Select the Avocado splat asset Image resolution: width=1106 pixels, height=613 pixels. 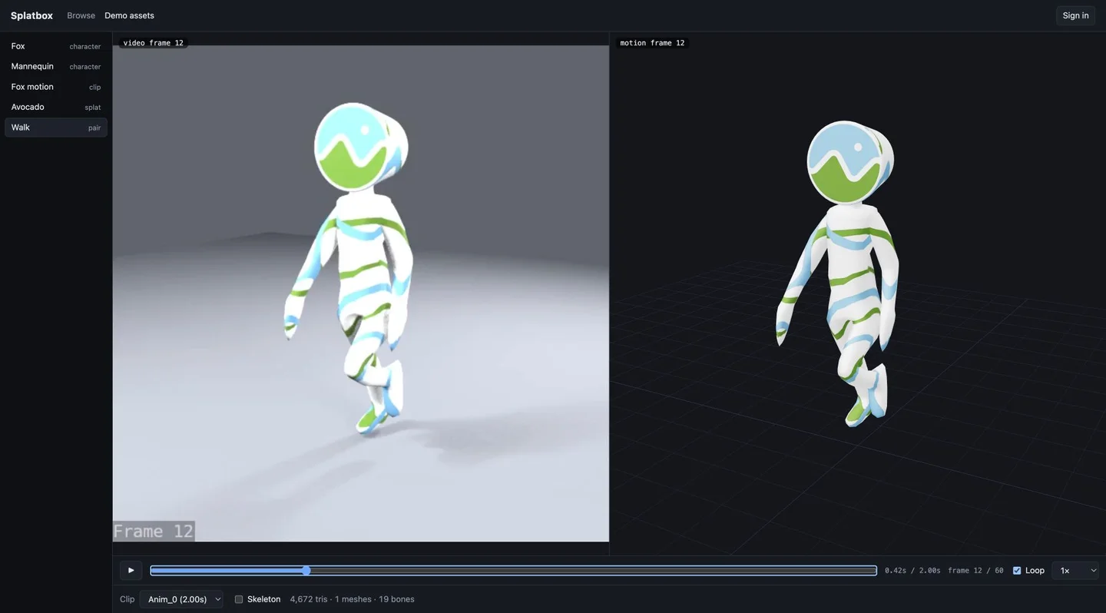56,107
